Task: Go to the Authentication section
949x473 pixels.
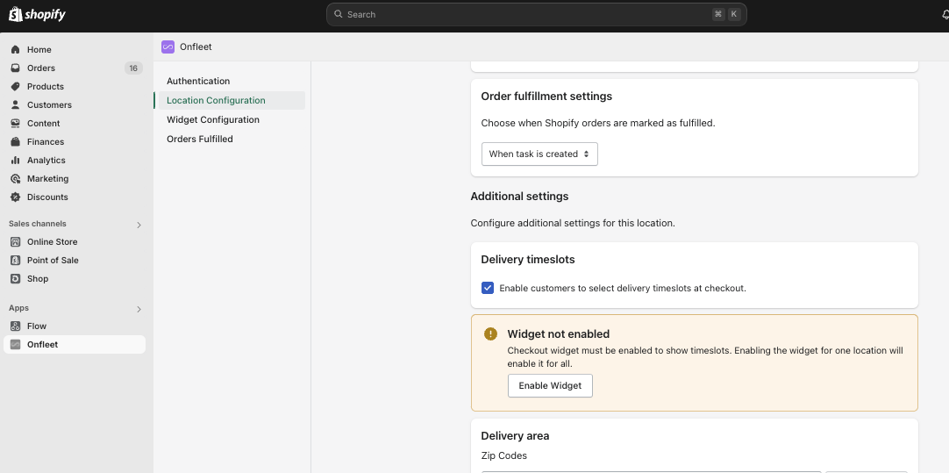Action: [x=198, y=81]
